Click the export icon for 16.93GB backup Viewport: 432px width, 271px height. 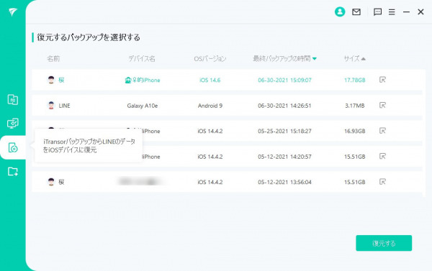(x=382, y=131)
